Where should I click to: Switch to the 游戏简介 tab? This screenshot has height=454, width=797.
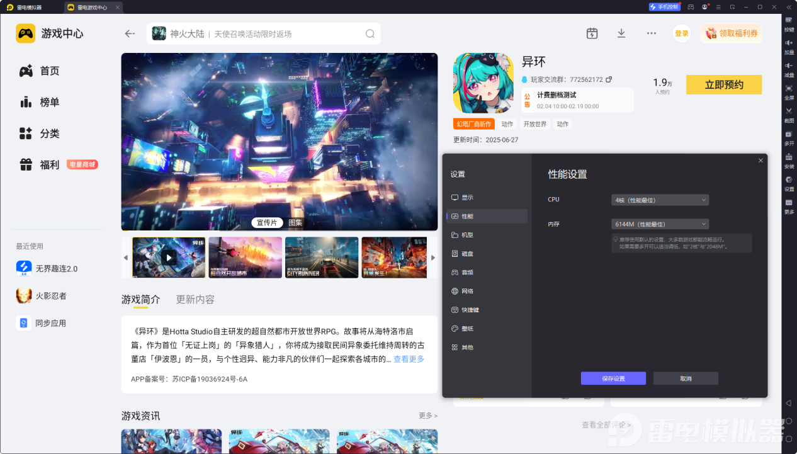(x=141, y=299)
